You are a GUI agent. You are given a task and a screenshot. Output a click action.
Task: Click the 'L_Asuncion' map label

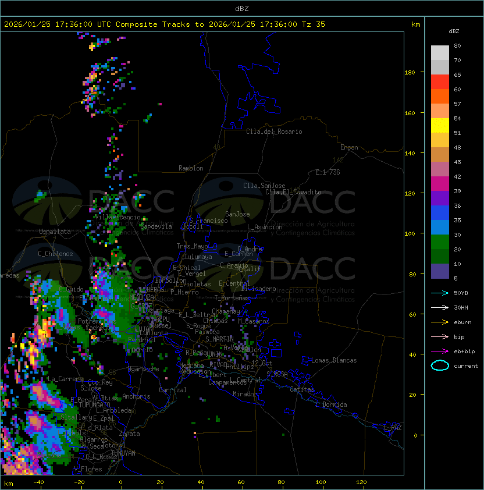pyautogui.click(x=265, y=227)
